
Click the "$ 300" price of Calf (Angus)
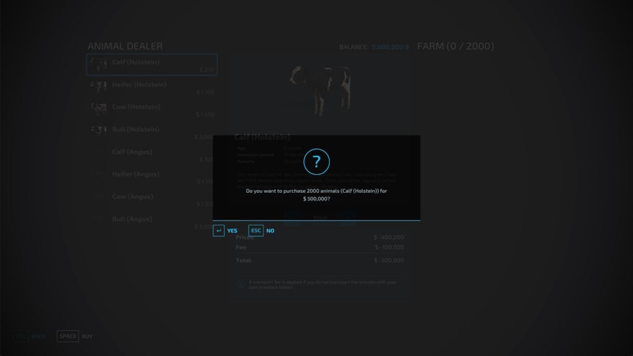pos(207,160)
